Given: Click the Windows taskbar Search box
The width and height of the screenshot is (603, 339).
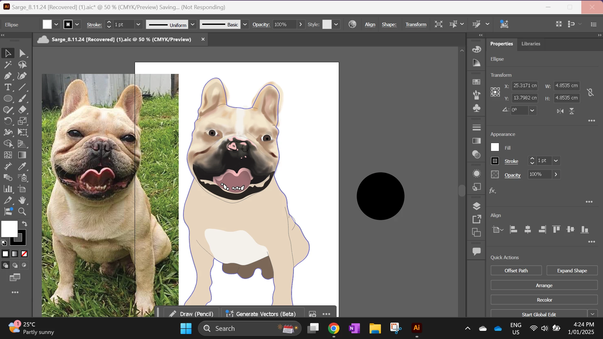Looking at the screenshot, I should (249, 328).
